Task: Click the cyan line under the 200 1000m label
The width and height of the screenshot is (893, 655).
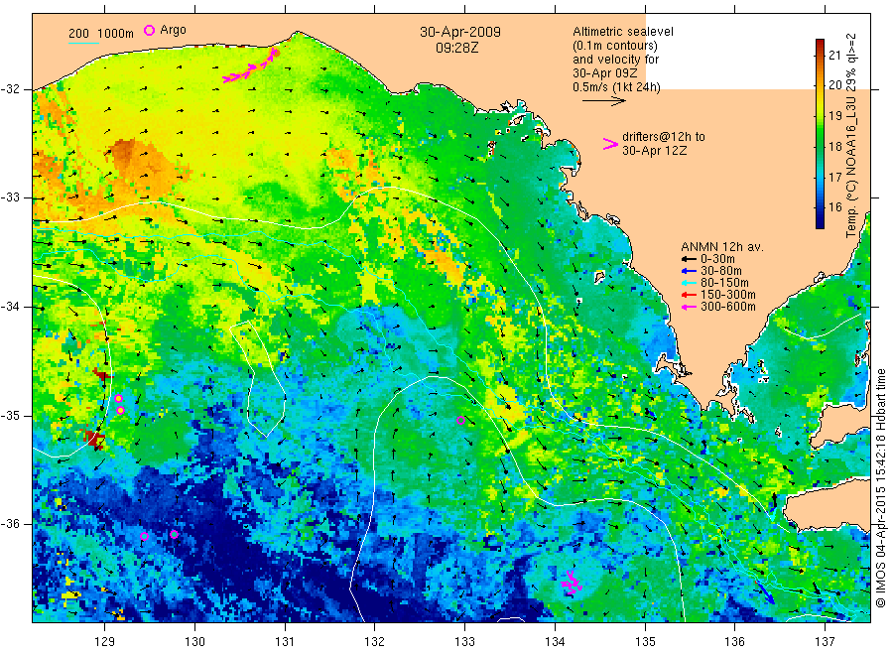Action: click(83, 42)
